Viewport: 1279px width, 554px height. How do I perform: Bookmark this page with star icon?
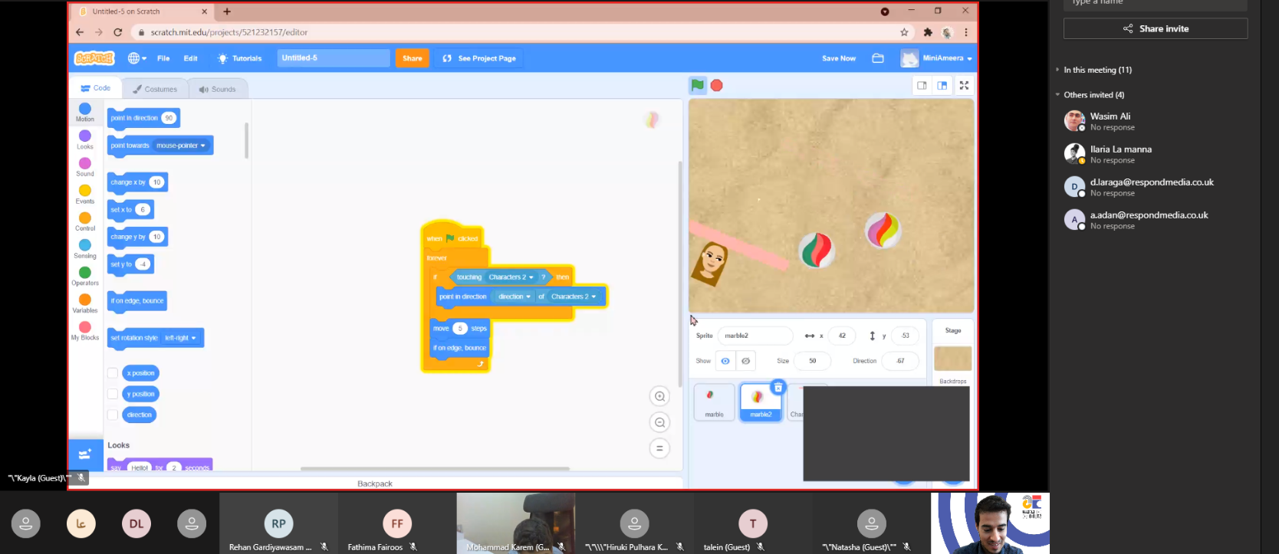point(904,32)
